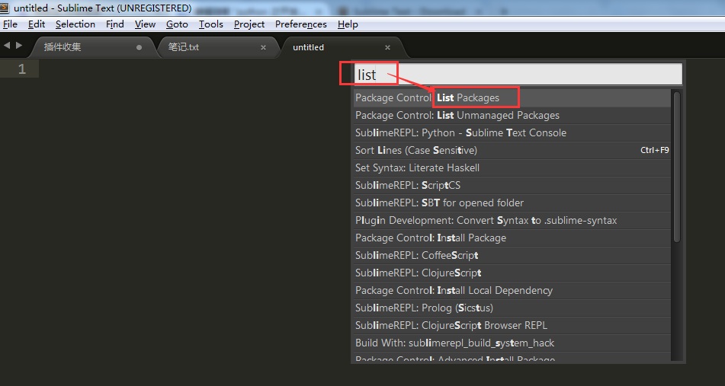This screenshot has height=386, width=725.
Task: Select Set Syntax: Literate Haskell
Action: point(512,168)
